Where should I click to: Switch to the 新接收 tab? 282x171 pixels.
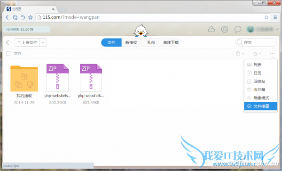coord(131,42)
